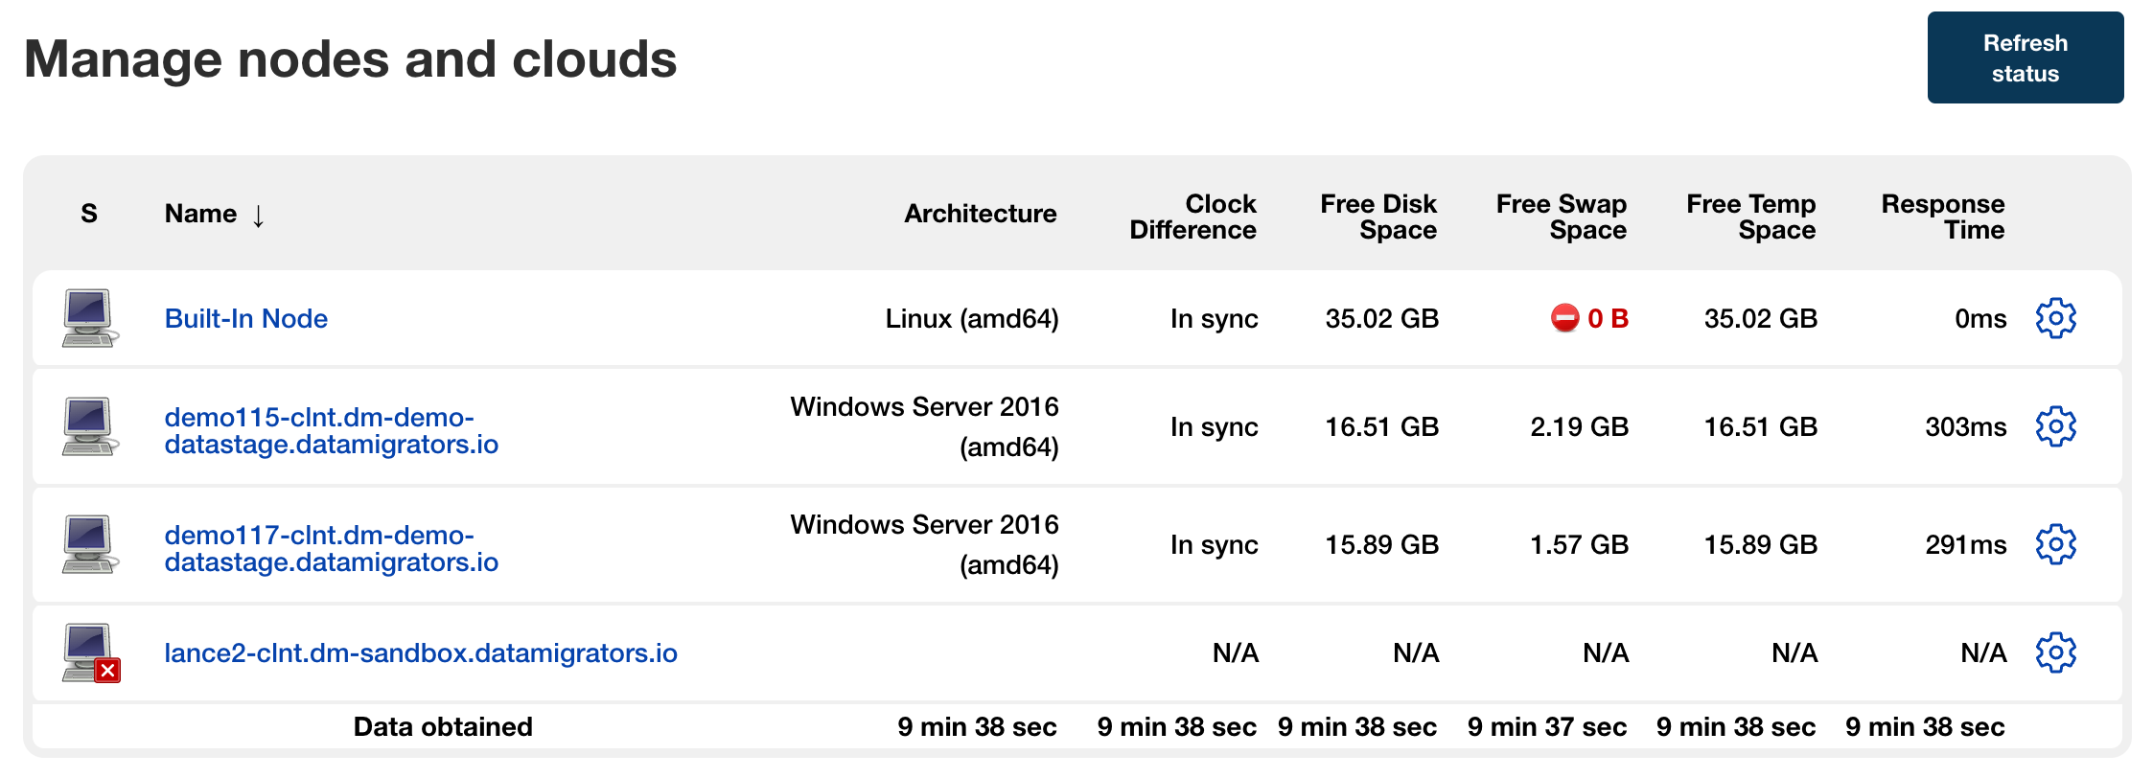The width and height of the screenshot is (2153, 778).
Task: Open the Built-In Node link
Action: [245, 318]
